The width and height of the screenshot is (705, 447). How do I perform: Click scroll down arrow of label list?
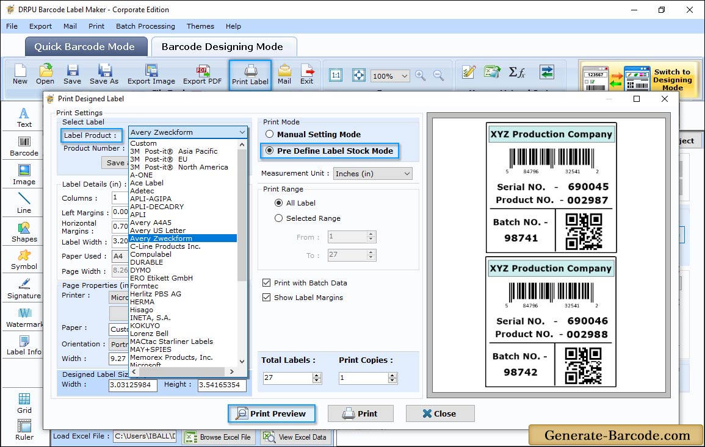click(242, 361)
